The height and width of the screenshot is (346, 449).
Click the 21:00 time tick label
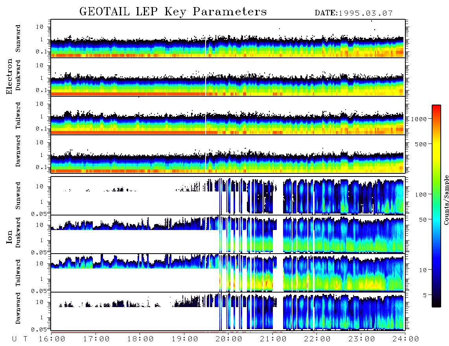[273, 339]
